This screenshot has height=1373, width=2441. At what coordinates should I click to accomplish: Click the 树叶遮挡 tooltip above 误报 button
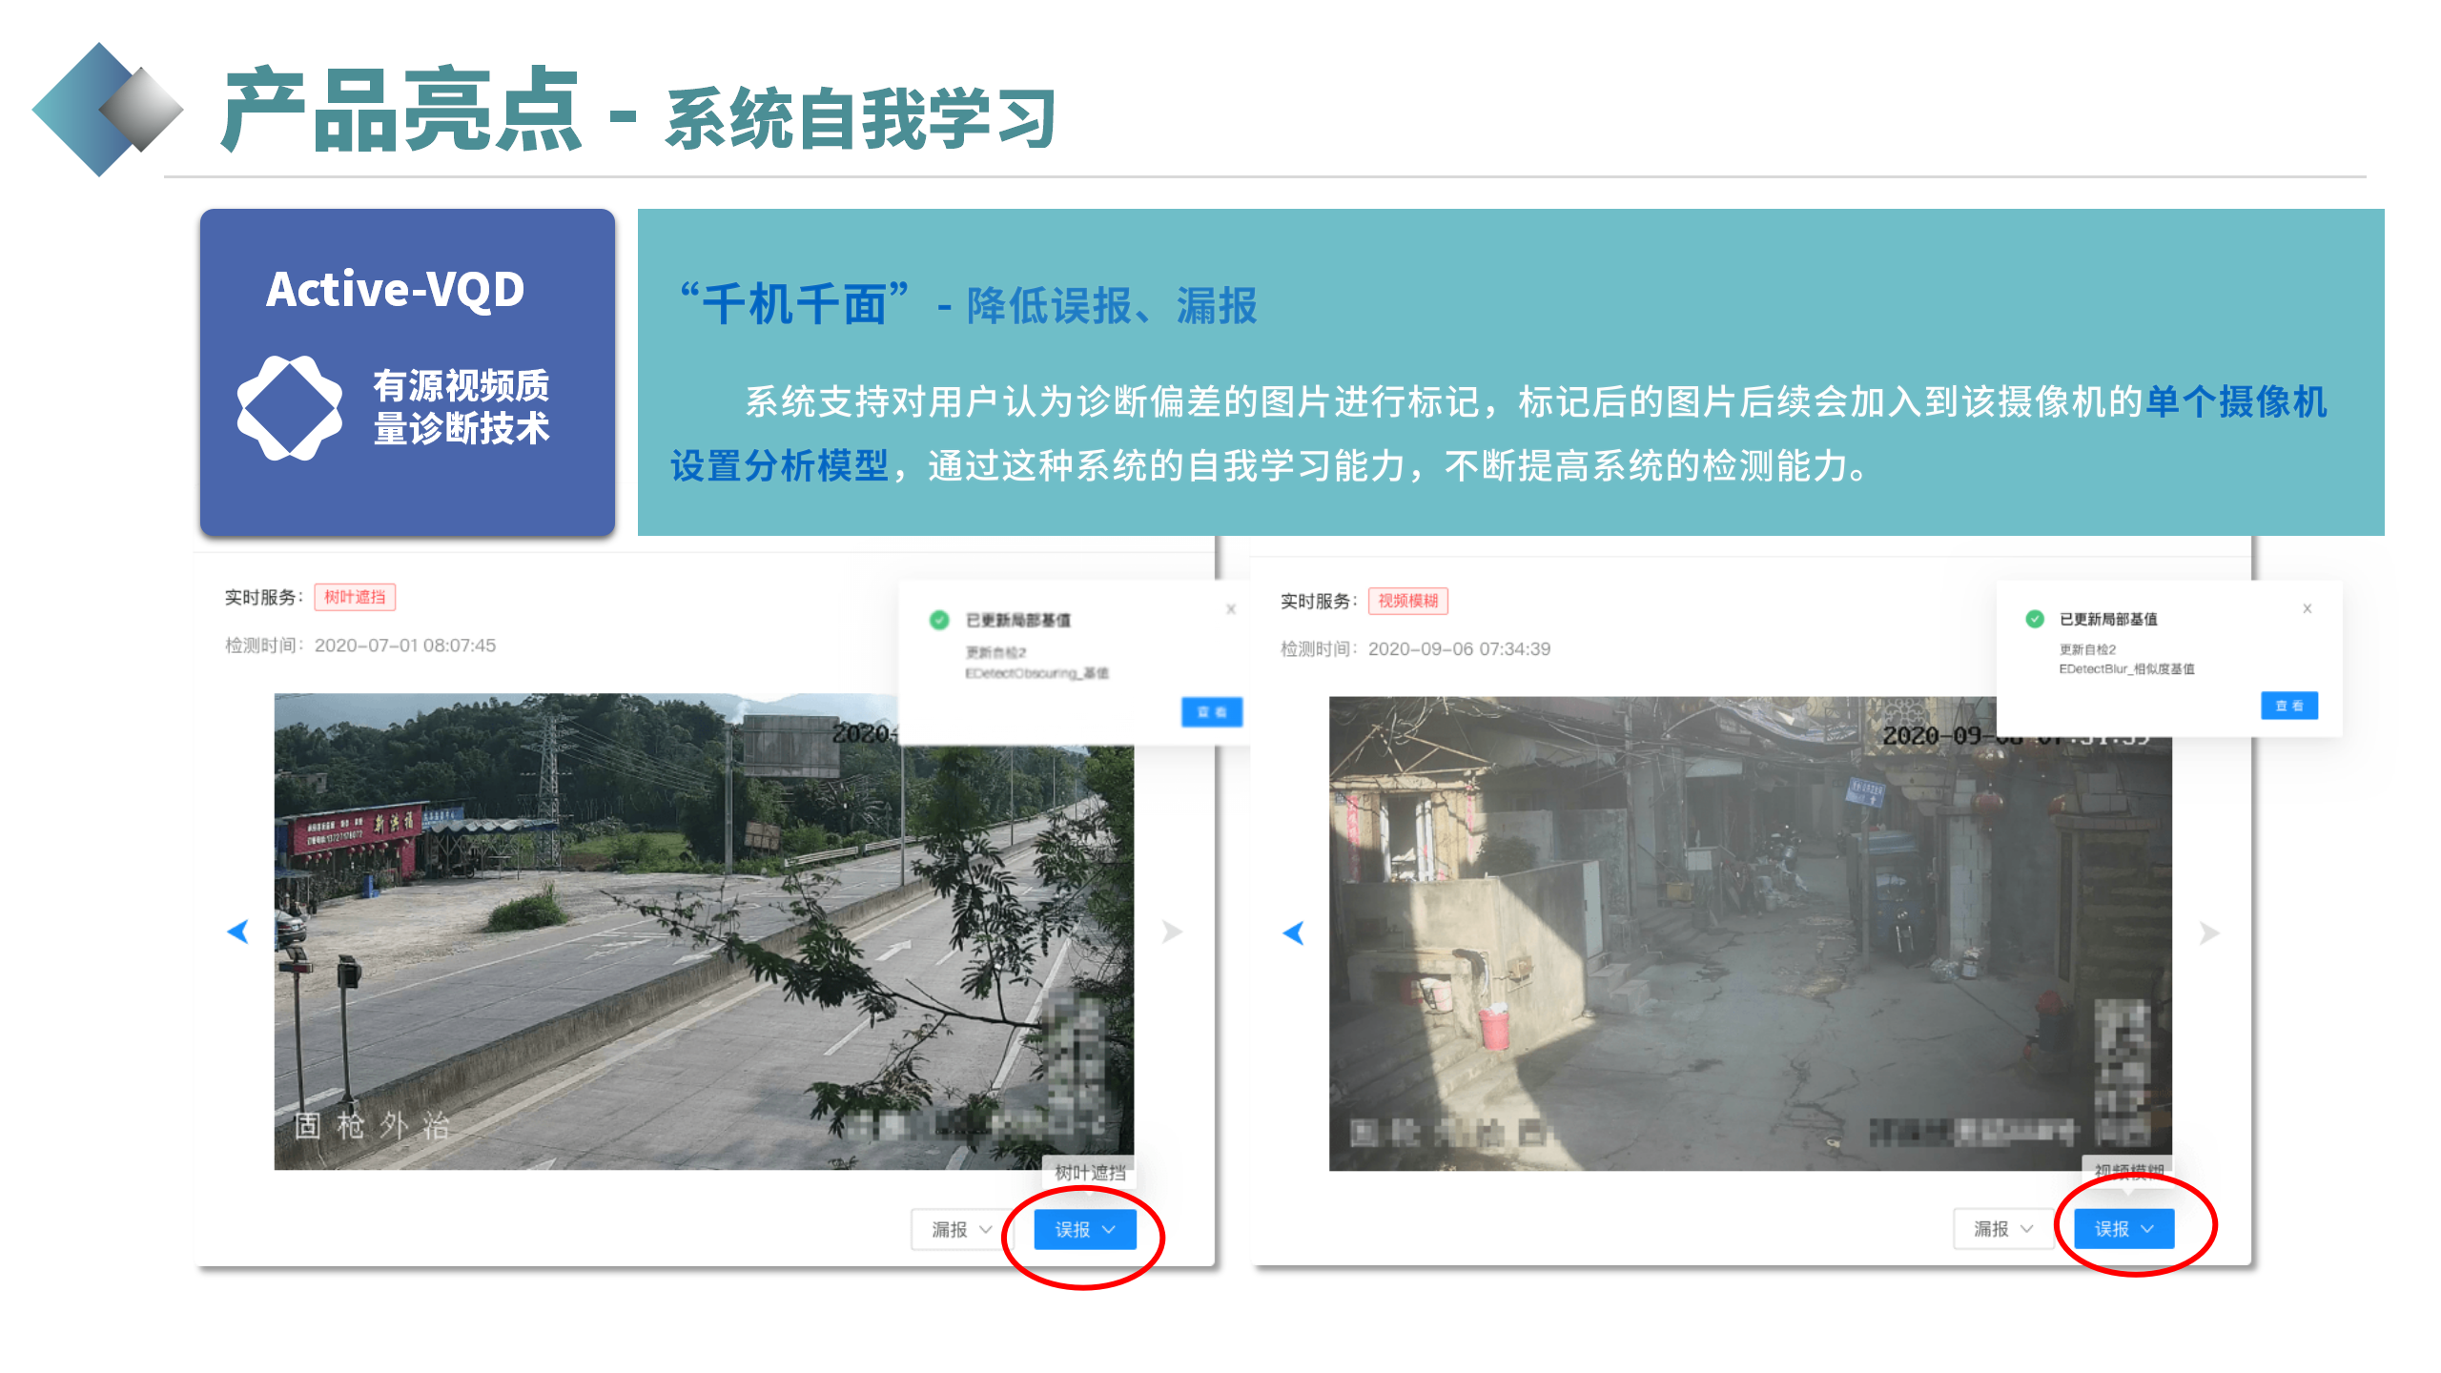click(x=1090, y=1173)
